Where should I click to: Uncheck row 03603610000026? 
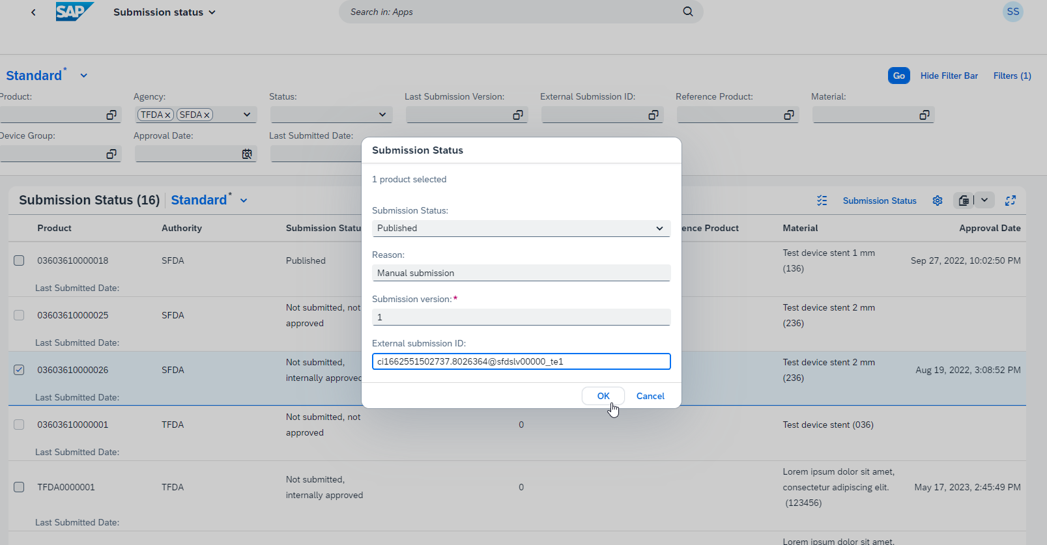[19, 370]
